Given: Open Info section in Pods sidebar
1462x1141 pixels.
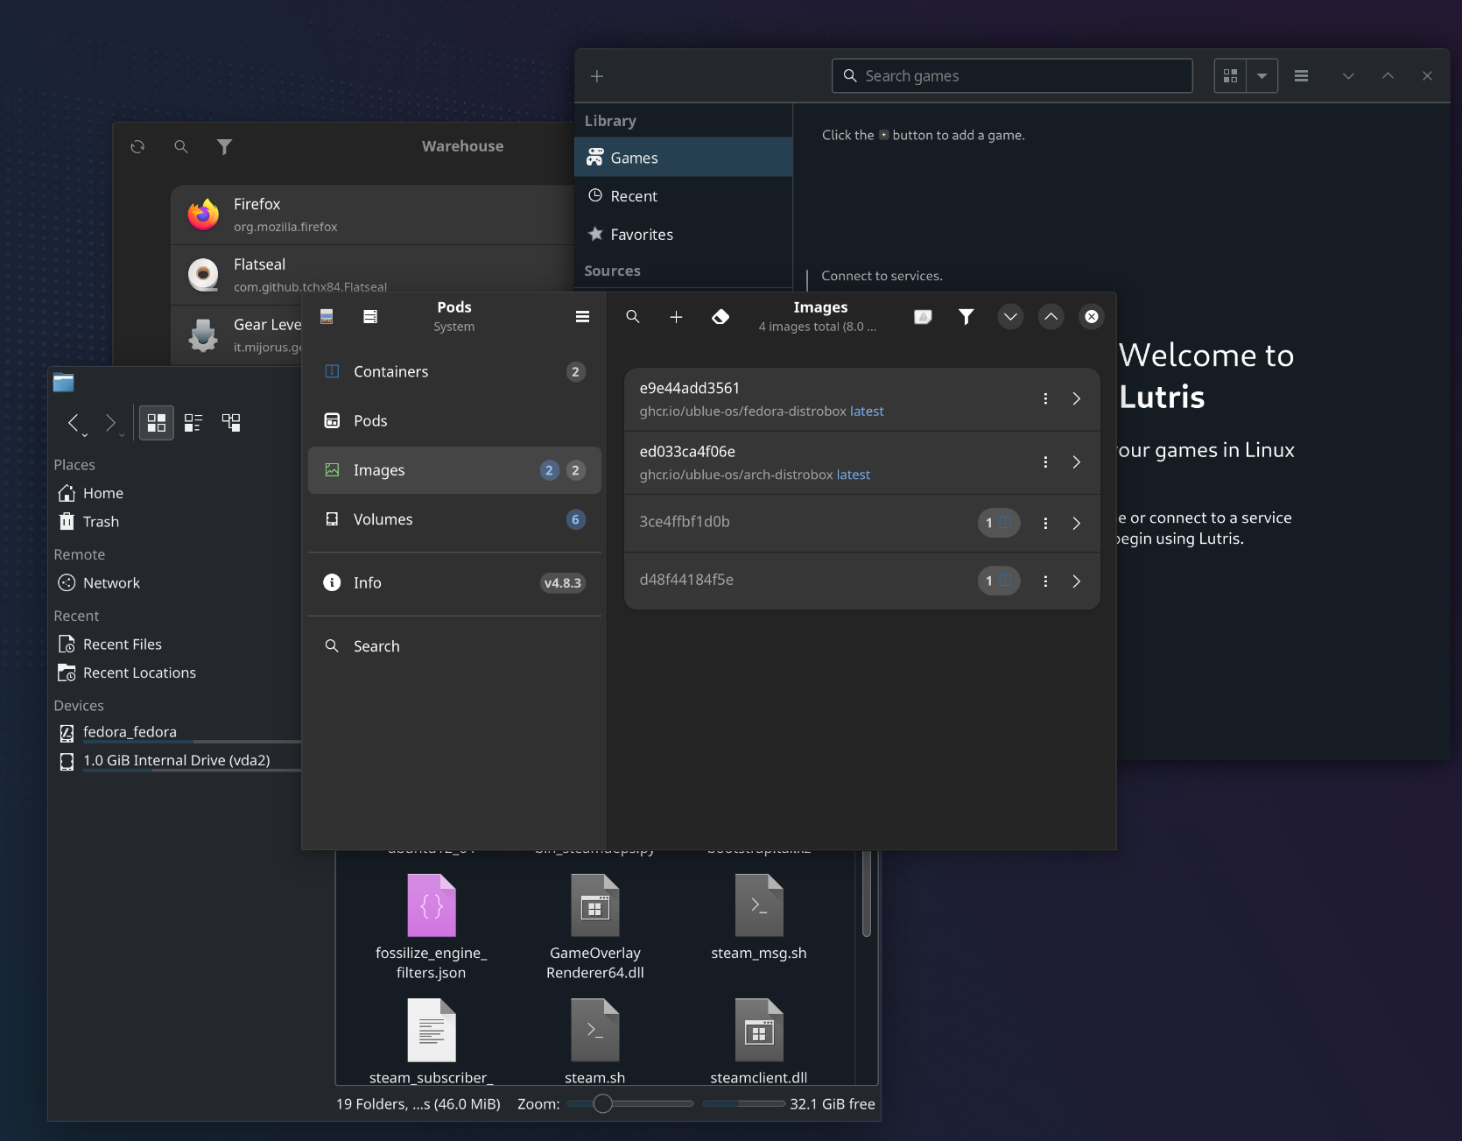Looking at the screenshot, I should coord(454,583).
